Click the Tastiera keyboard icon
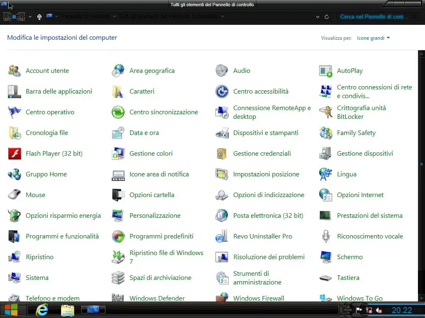The image size is (425, 318). [325, 278]
